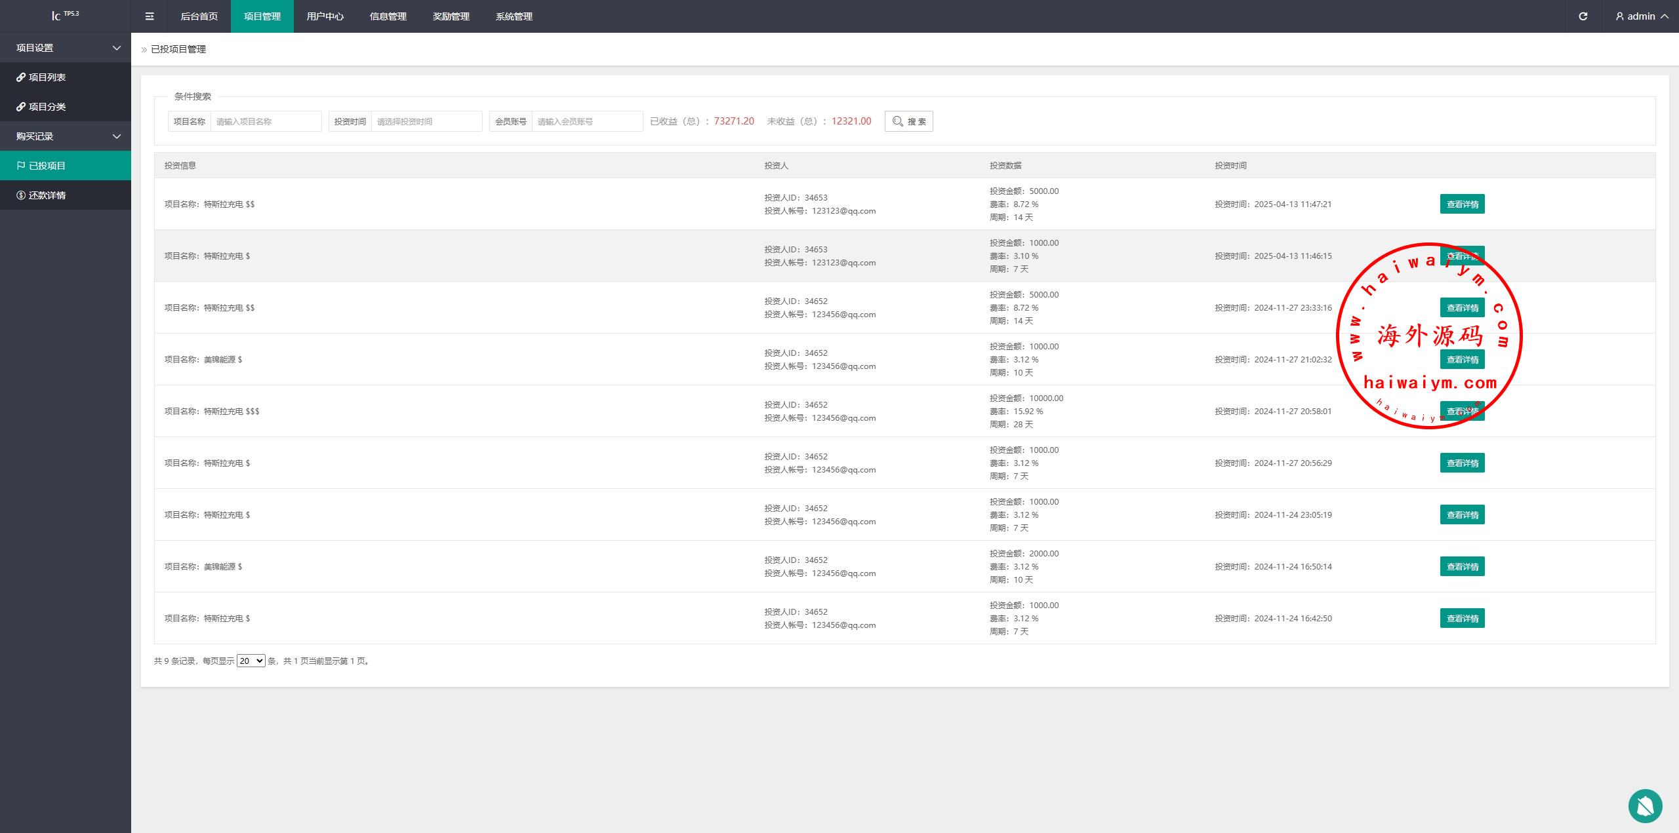
Task: Open the per-page records count dropdown
Action: [251, 661]
